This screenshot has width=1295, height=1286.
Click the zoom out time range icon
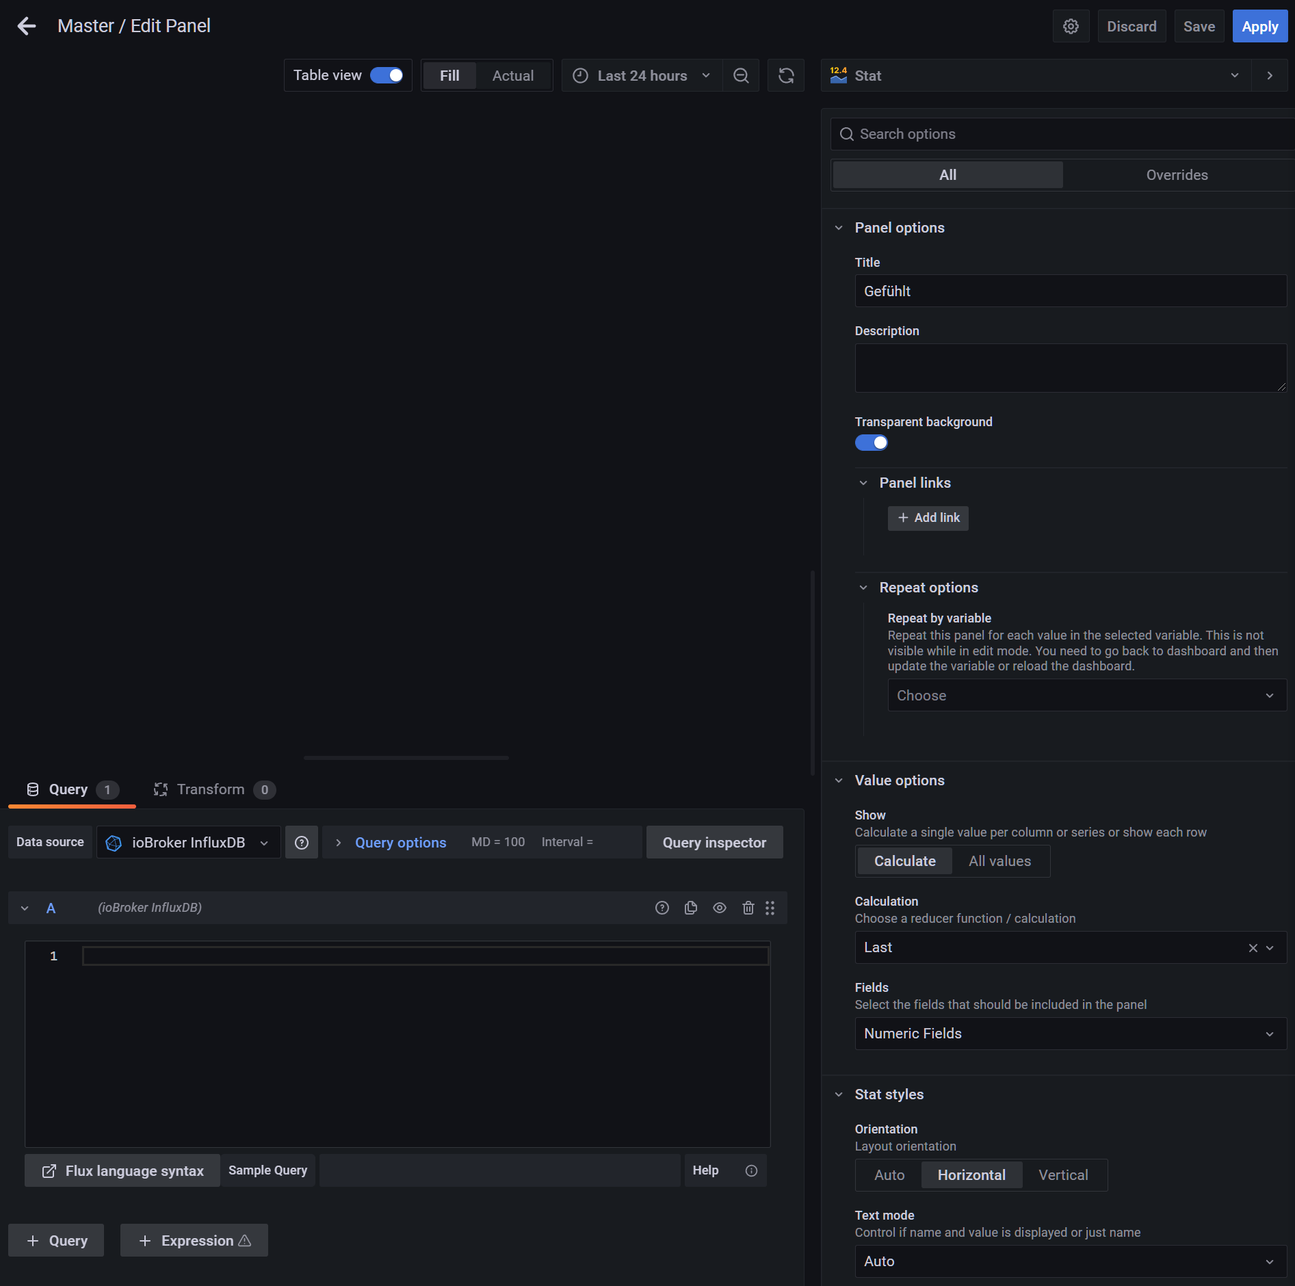coord(741,76)
